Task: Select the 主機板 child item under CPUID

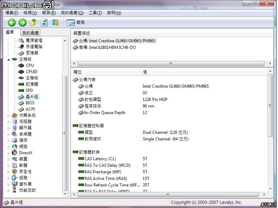Action: coord(28,78)
